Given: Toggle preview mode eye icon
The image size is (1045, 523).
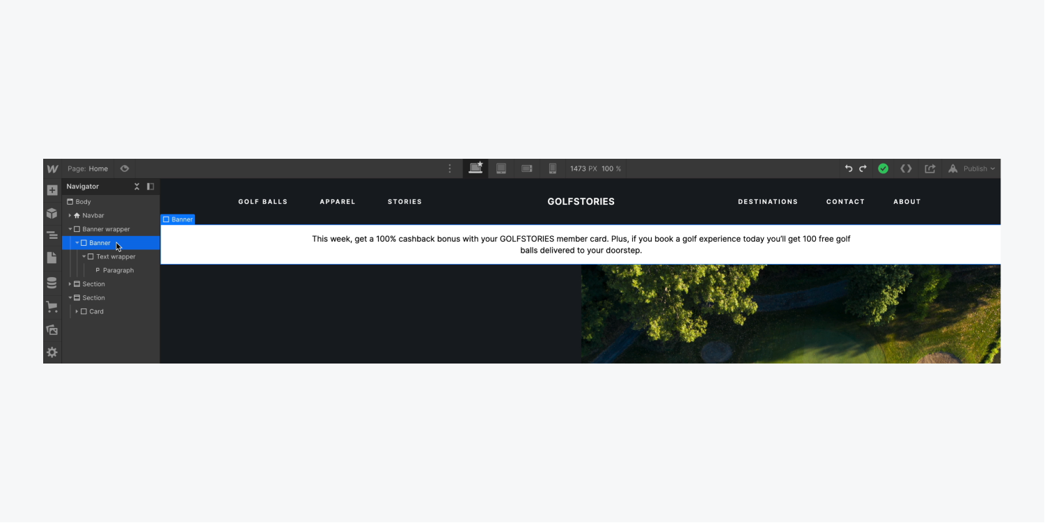Looking at the screenshot, I should pyautogui.click(x=125, y=169).
